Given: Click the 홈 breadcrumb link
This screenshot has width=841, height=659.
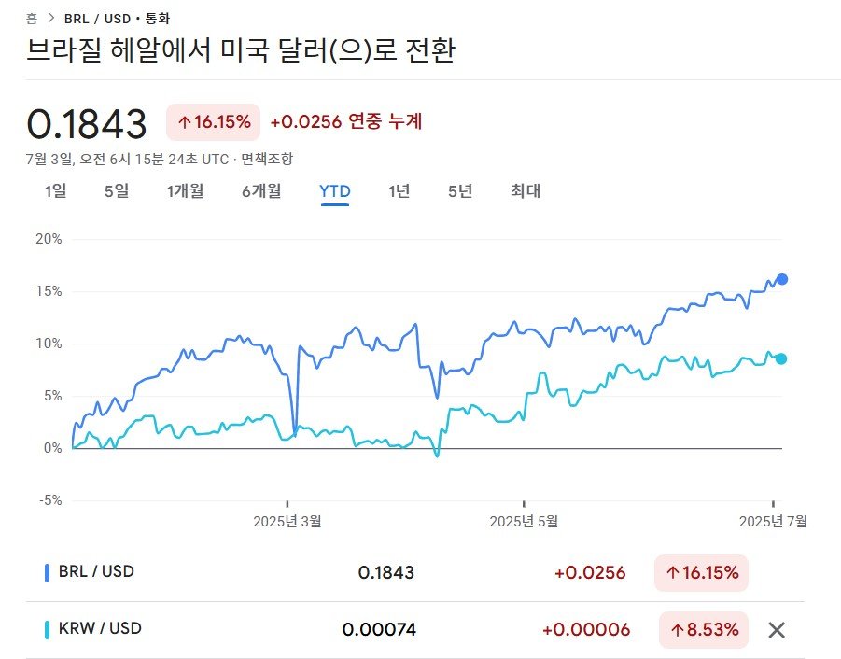Looking at the screenshot, I should coord(33,18).
